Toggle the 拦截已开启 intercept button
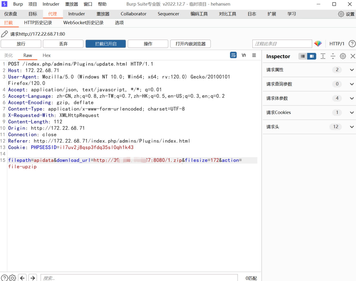This screenshot has width=356, height=281. tap(106, 44)
